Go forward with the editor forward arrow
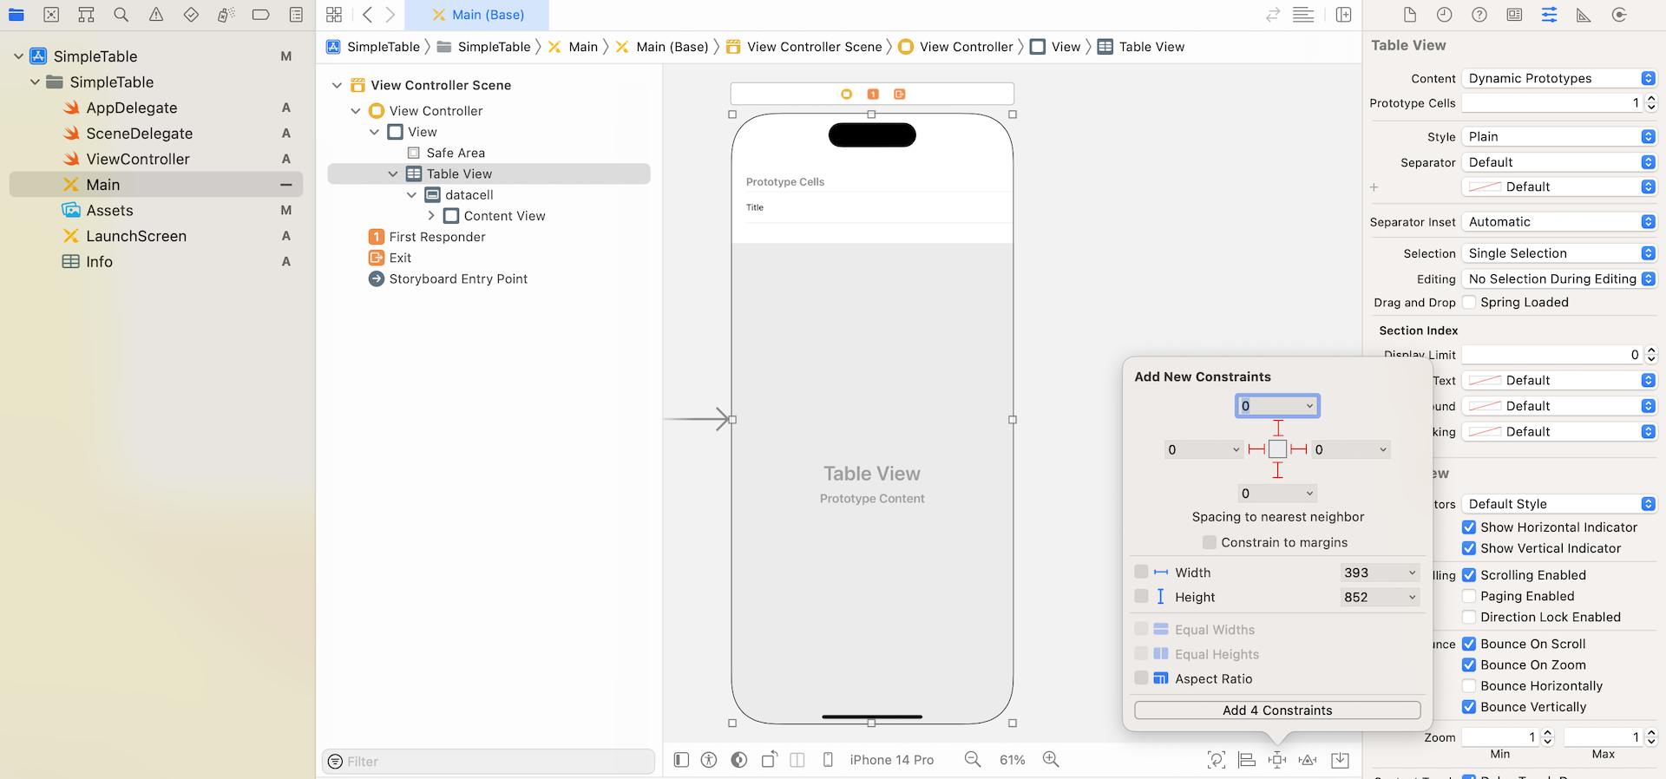Screen dimensions: 1666x779 click(390, 15)
